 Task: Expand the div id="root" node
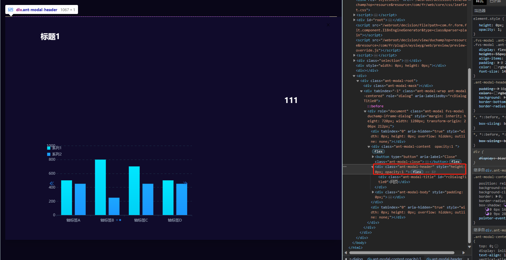pos(354,20)
